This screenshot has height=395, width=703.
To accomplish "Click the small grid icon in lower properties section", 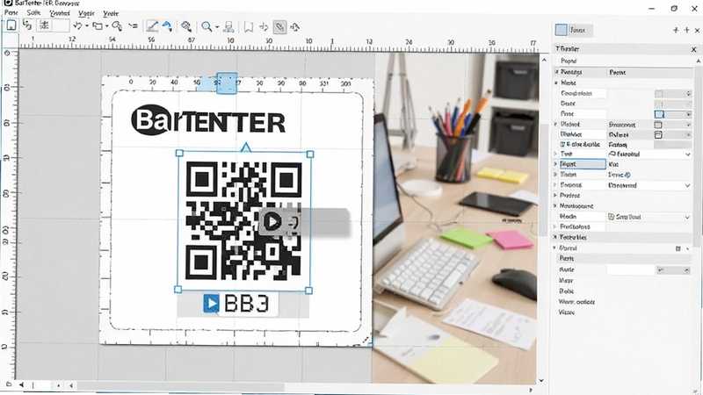I will pyautogui.click(x=678, y=248).
